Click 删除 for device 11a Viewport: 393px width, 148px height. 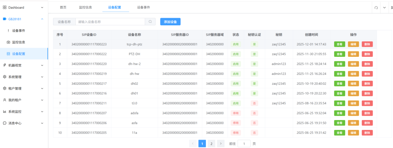coord(367,133)
